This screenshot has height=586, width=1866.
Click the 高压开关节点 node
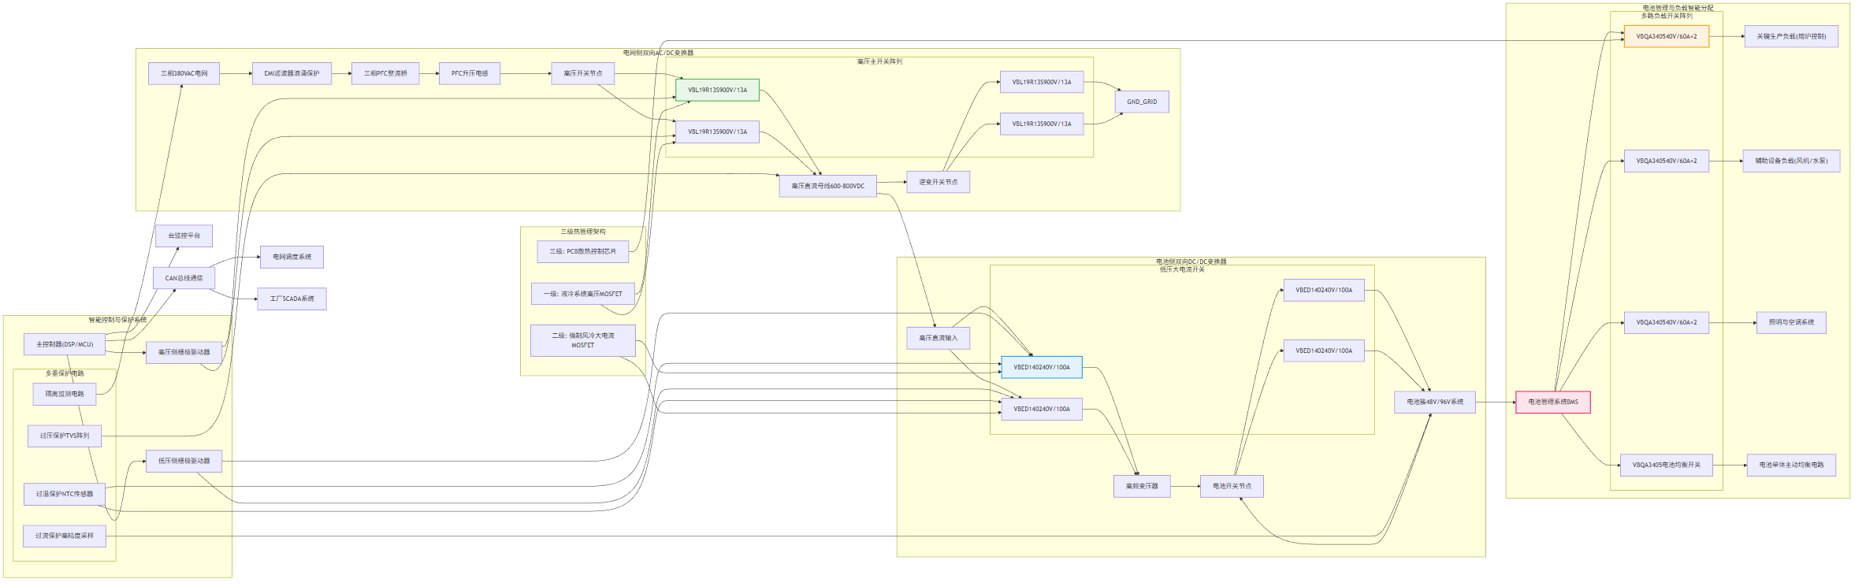(583, 73)
